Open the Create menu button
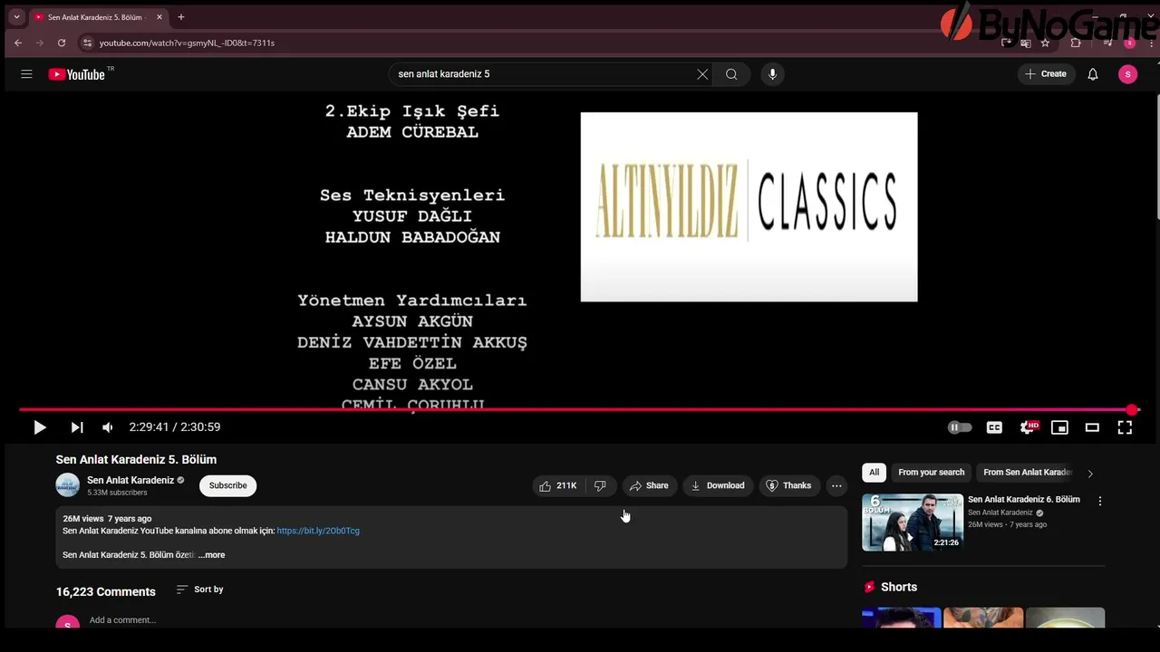 tap(1045, 74)
